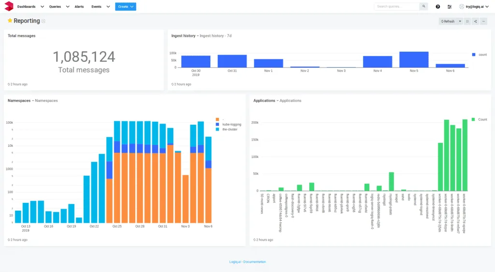495x272 pixels.
Task: Toggle the favorite star beside Reporting
Action: coord(10,21)
